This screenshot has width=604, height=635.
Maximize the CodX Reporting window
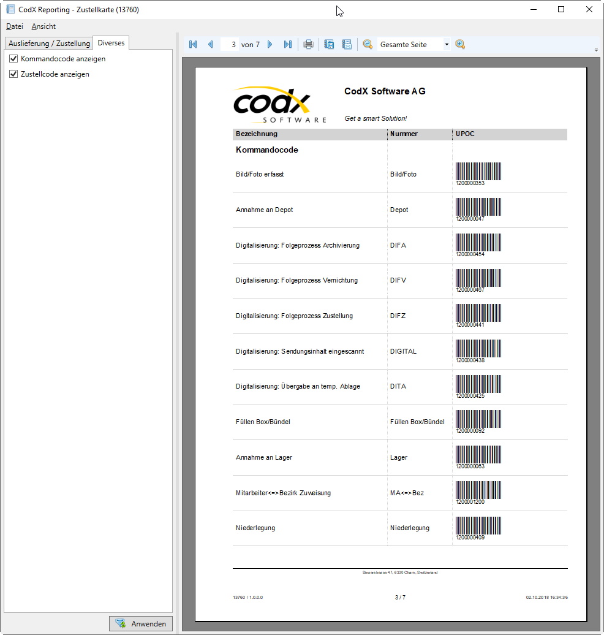tap(561, 9)
